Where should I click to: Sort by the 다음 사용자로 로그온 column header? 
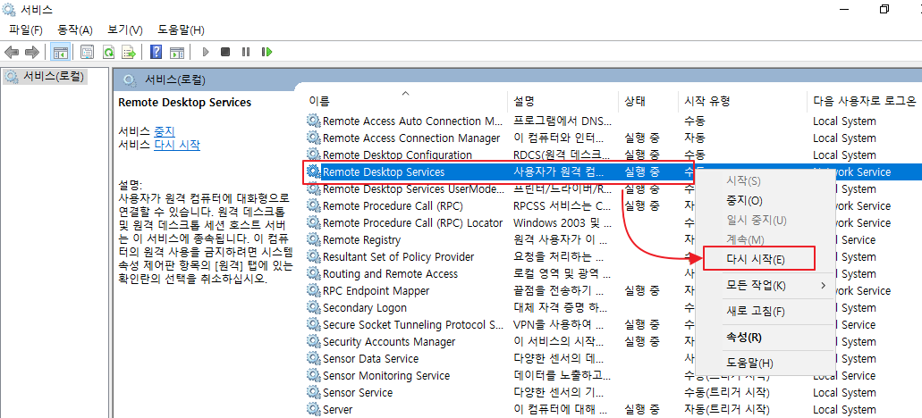(865, 102)
